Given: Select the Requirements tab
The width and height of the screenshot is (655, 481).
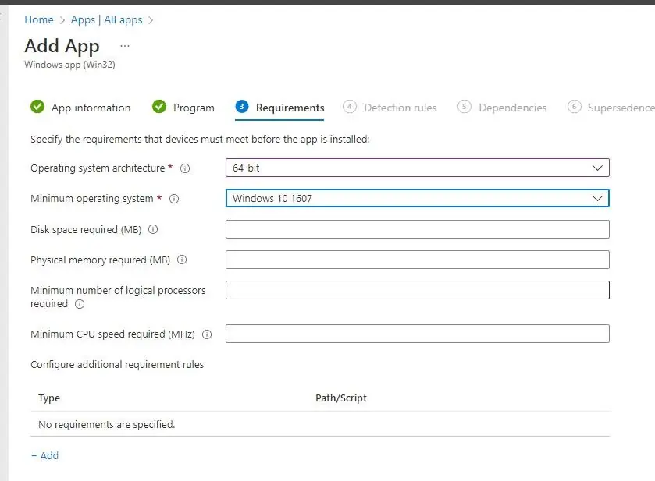Looking at the screenshot, I should (280, 108).
